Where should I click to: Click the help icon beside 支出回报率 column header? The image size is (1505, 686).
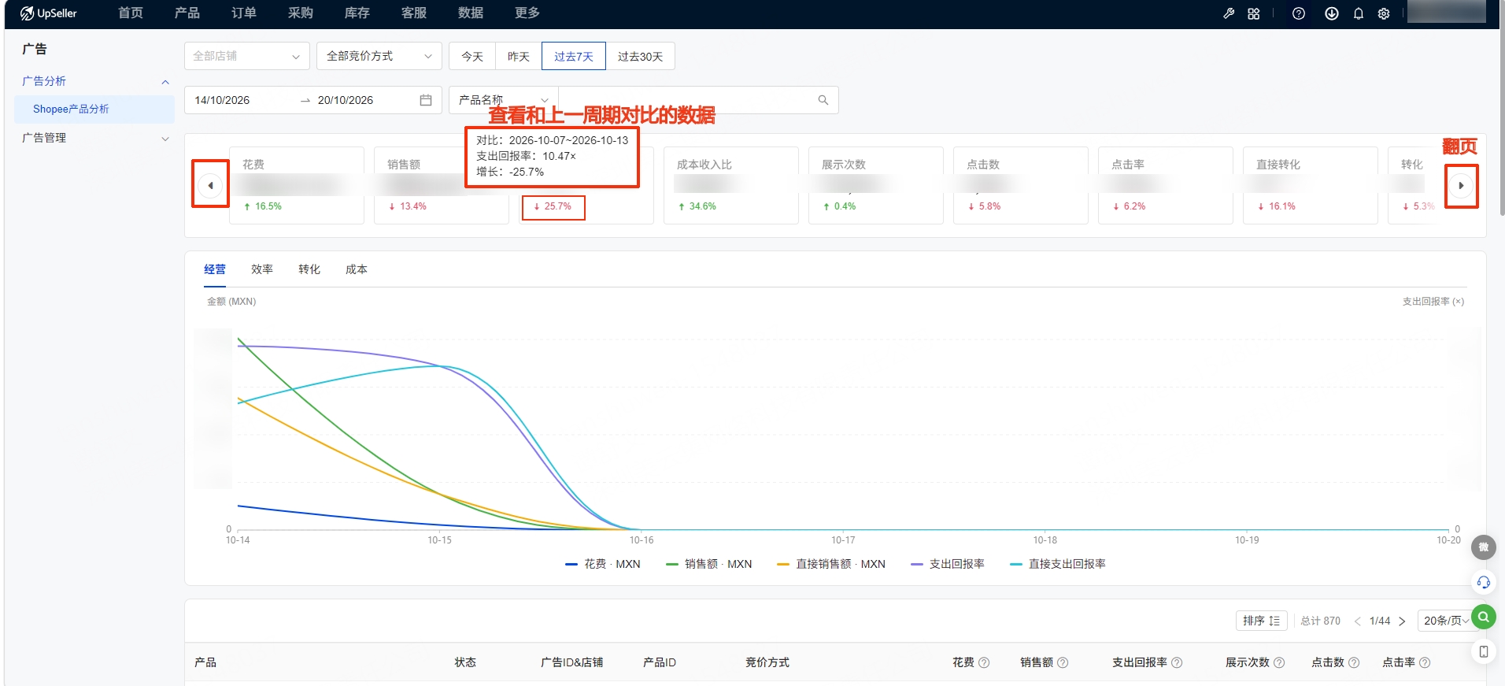[x=1177, y=663]
